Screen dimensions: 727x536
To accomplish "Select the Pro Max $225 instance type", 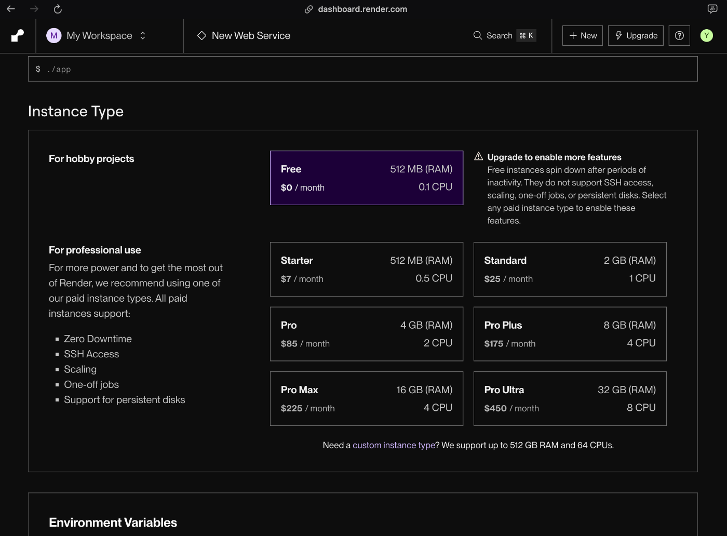I will (367, 398).
